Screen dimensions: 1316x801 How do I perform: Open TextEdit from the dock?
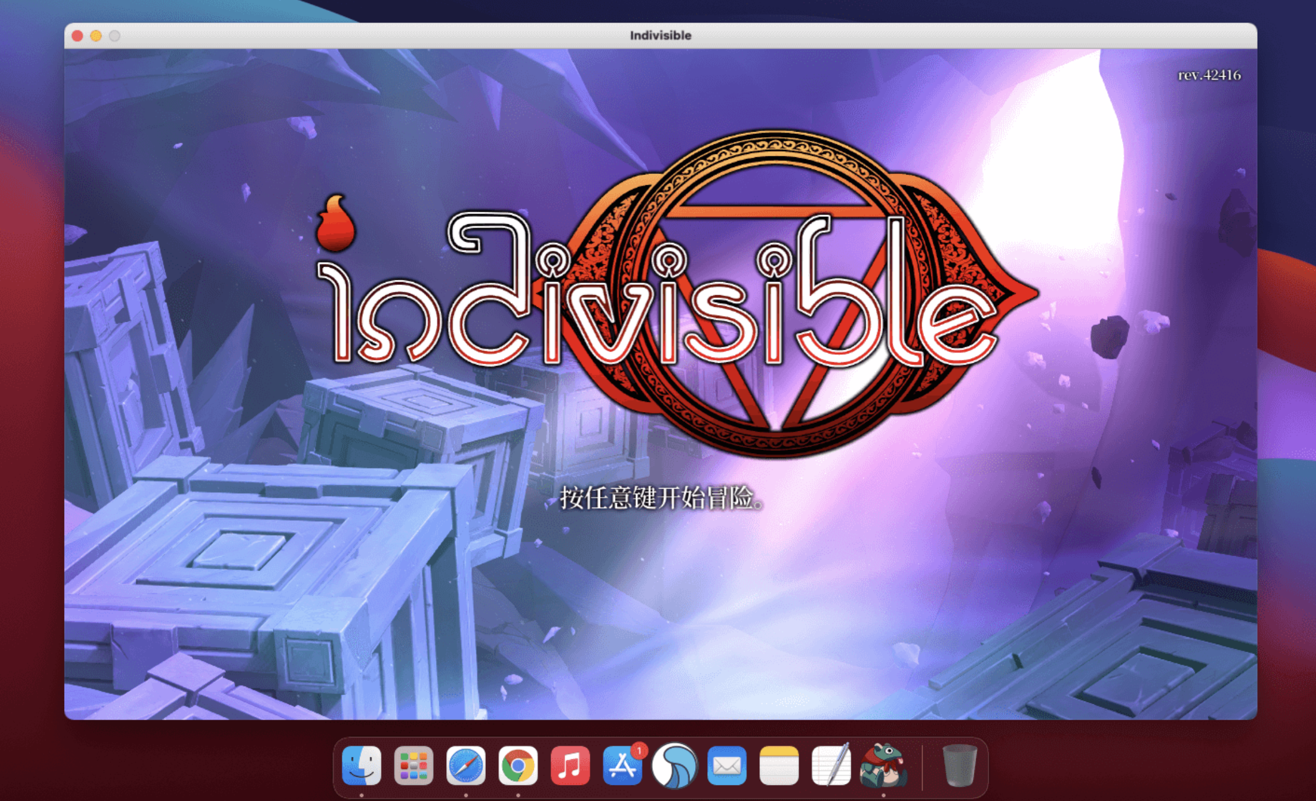(831, 766)
